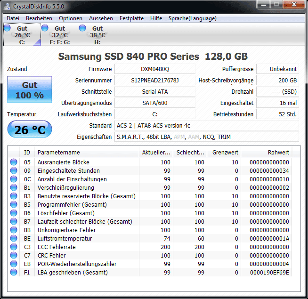
Task: Click the CrystalDiskInfo title bar app icon
Action: click(x=7, y=7)
